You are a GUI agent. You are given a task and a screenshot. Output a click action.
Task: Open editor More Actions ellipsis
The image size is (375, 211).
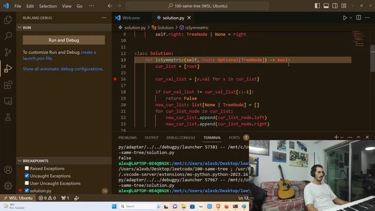367,18
